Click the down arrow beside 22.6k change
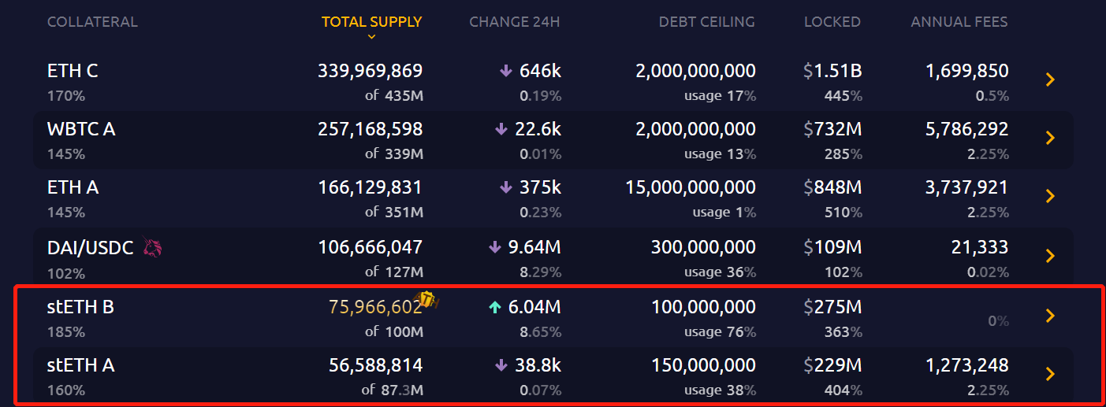1106x407 pixels. point(501,129)
